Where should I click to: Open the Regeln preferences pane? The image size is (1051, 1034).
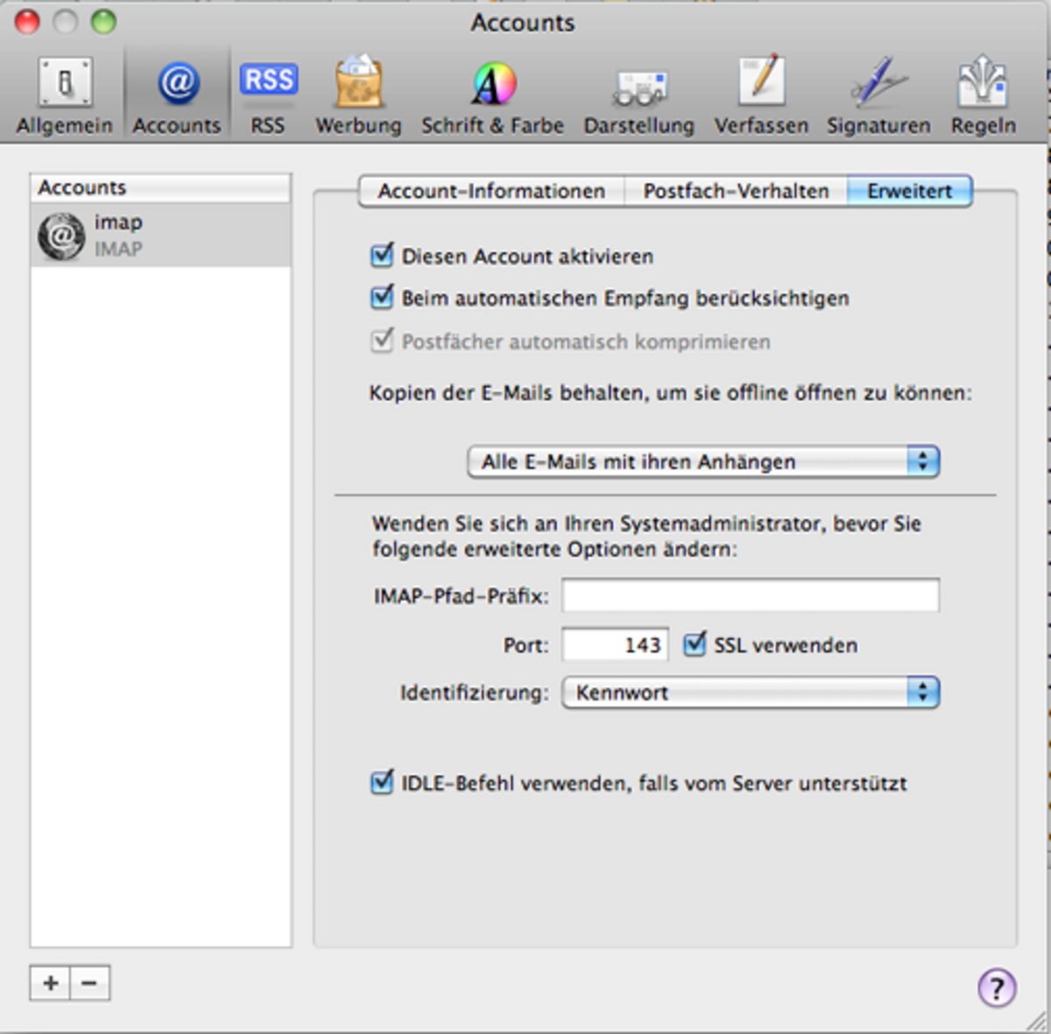(x=983, y=96)
